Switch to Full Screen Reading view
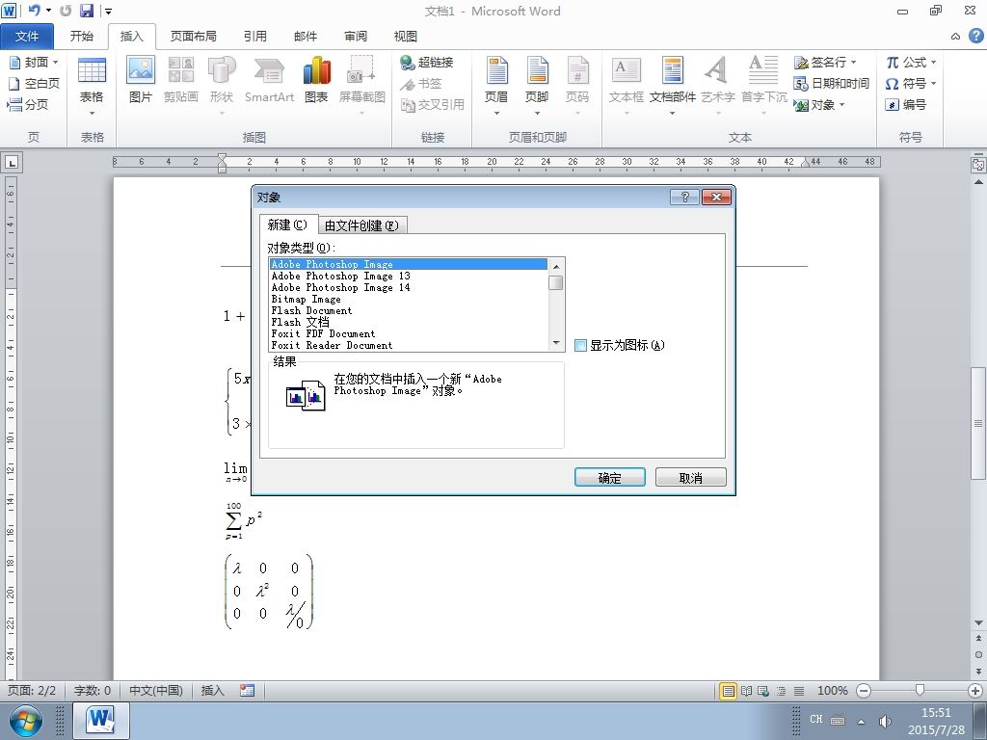The width and height of the screenshot is (987, 740). (747, 691)
